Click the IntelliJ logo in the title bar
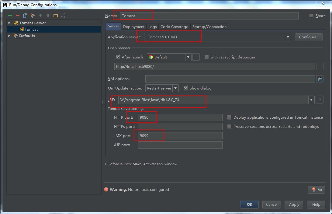This screenshot has width=332, height=214. [5, 5]
